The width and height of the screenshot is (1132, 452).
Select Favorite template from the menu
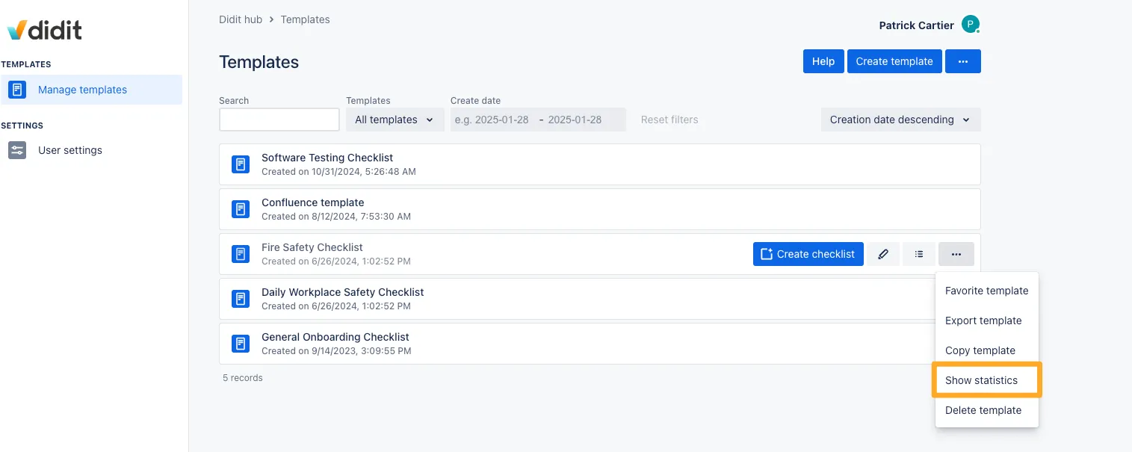pyautogui.click(x=986, y=291)
